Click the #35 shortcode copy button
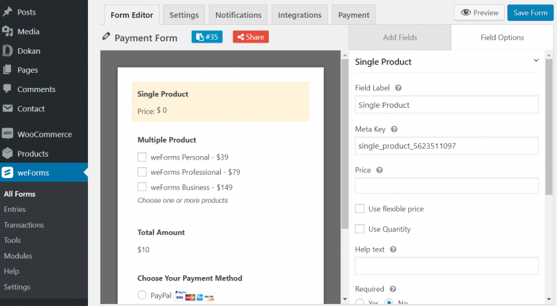 point(207,37)
